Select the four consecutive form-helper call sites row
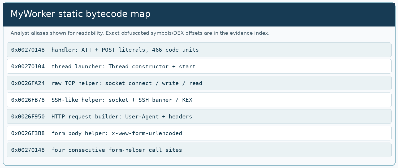 click(199, 150)
